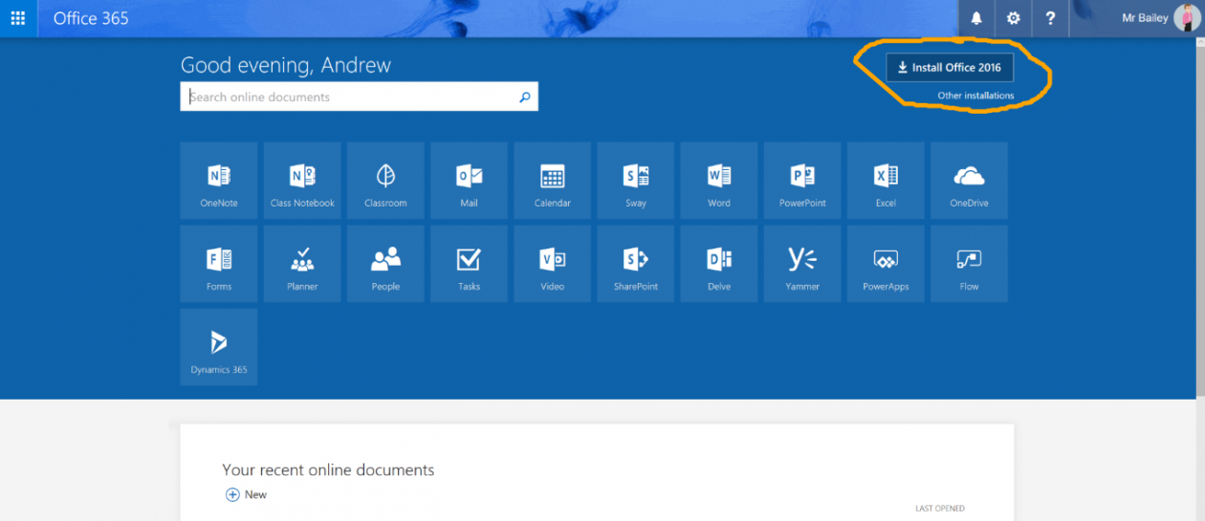
Task: Open the People tile
Action: pyautogui.click(x=385, y=264)
